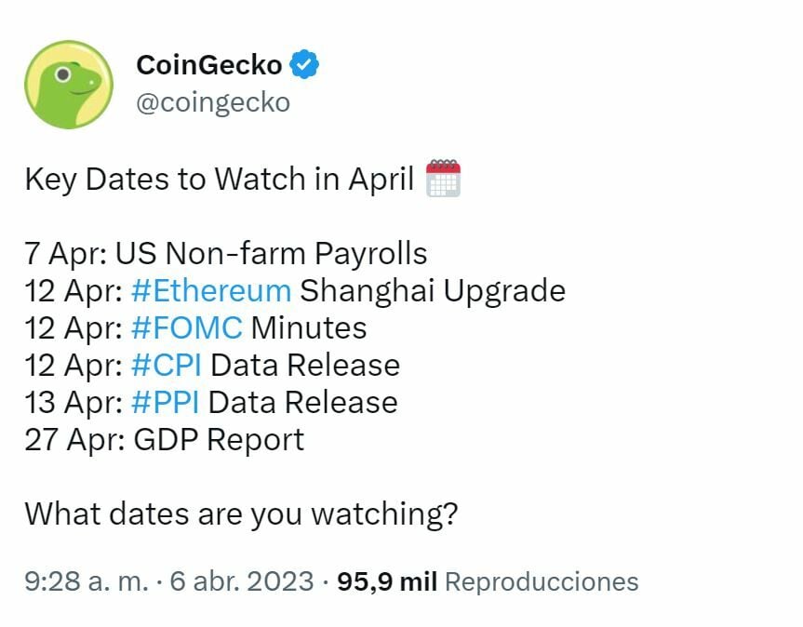Click the Shanghai Upgrade text
Screen dimensions: 803x627
[433, 290]
